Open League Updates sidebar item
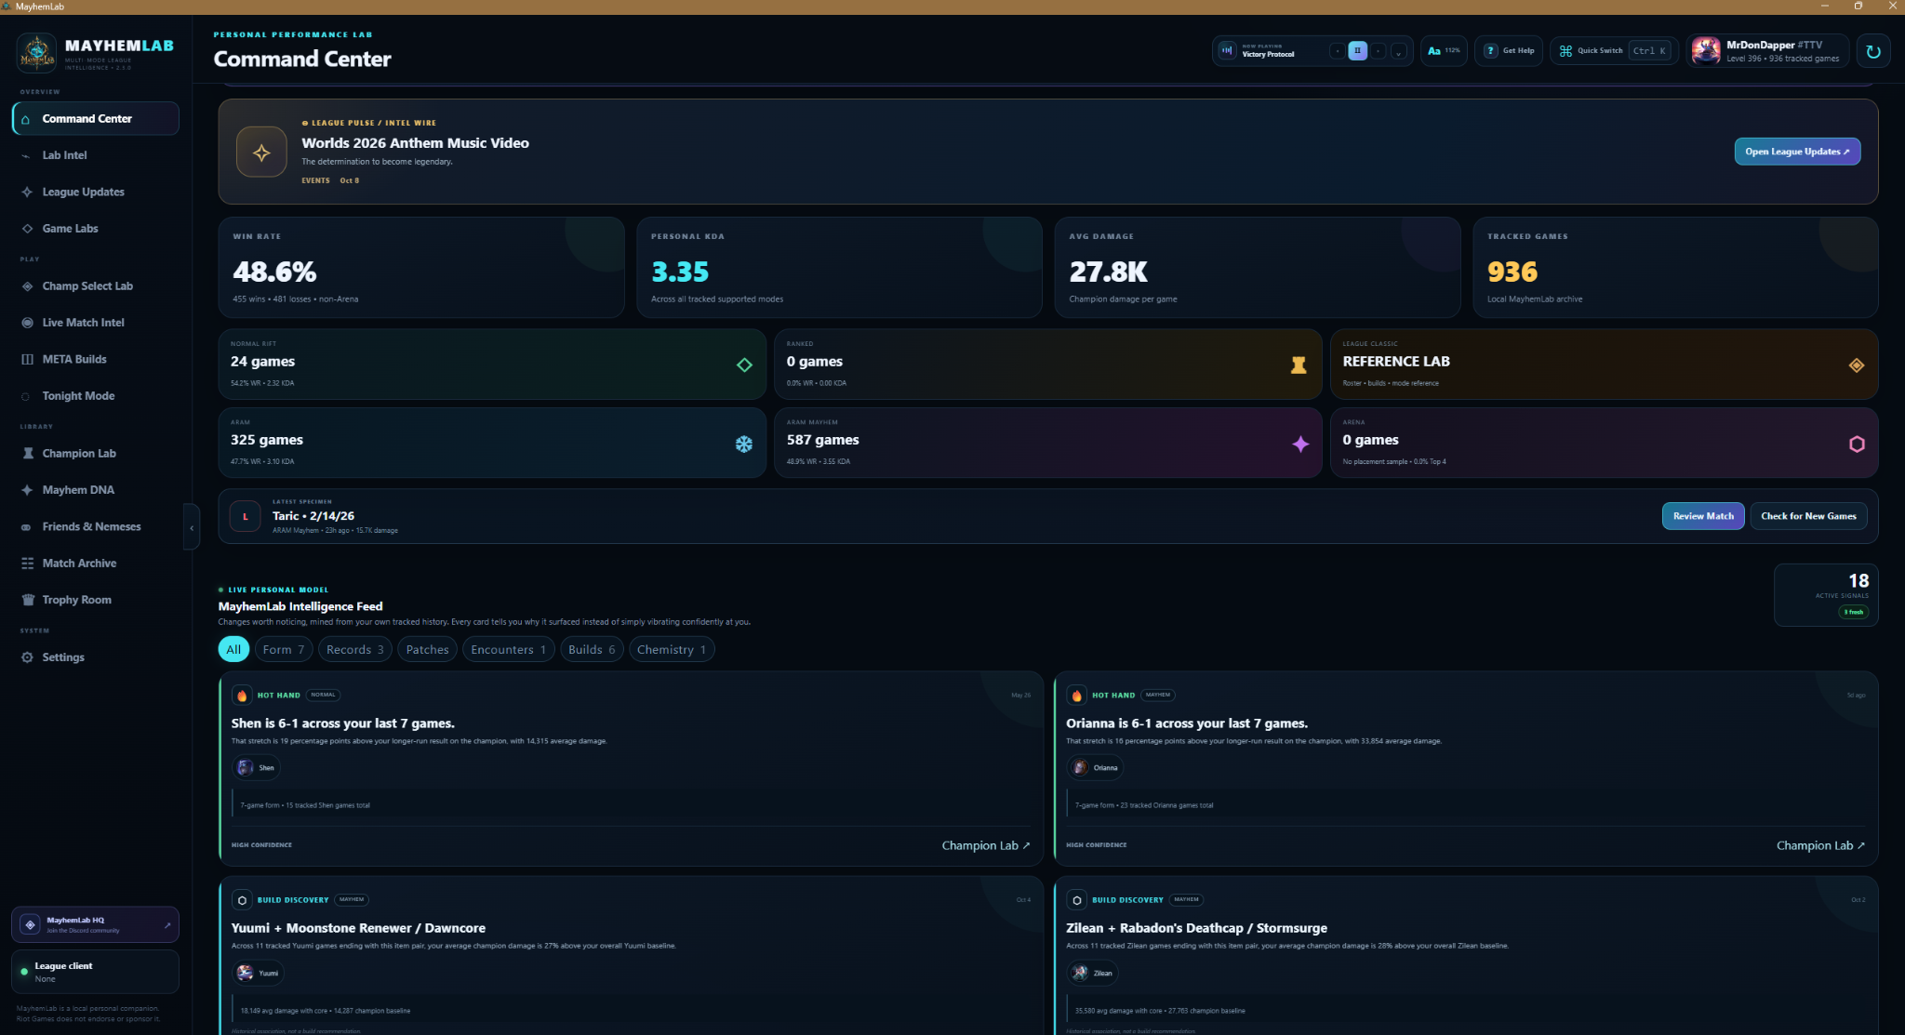 click(x=95, y=192)
